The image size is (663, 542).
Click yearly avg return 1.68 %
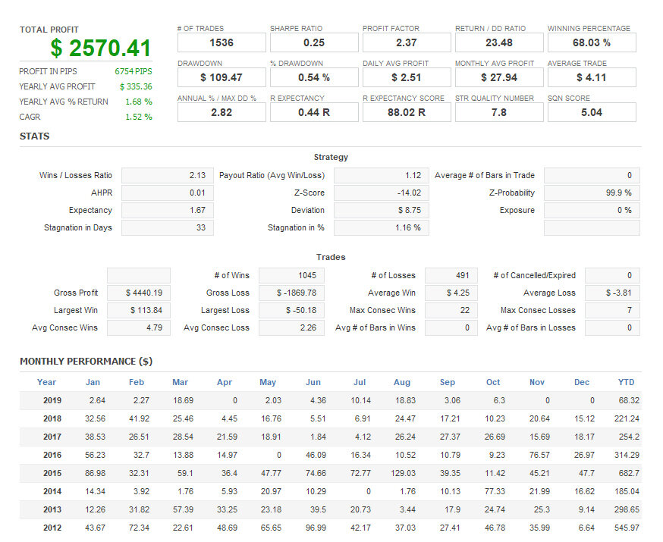(139, 102)
